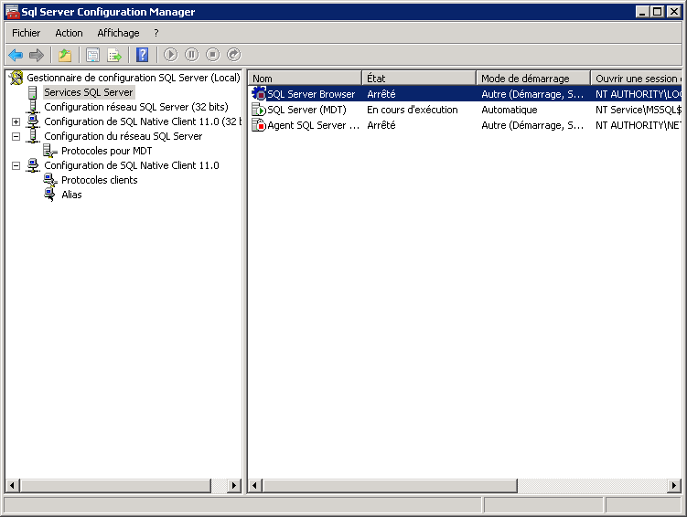Click the Forward arrow toolbar icon
This screenshot has height=517, width=687.
point(37,55)
